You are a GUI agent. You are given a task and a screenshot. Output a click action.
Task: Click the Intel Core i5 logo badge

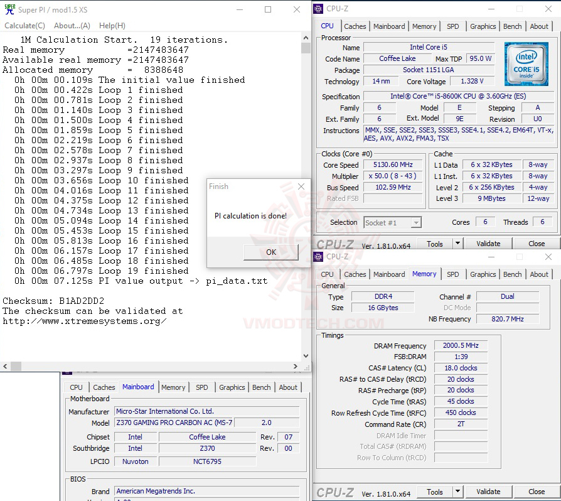click(x=526, y=64)
